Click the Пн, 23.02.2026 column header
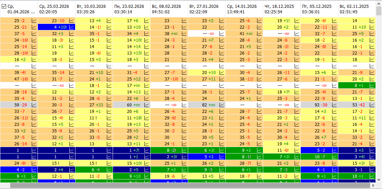Image resolution: width=382 pixels, height=189 pixels. tap(131, 9)
